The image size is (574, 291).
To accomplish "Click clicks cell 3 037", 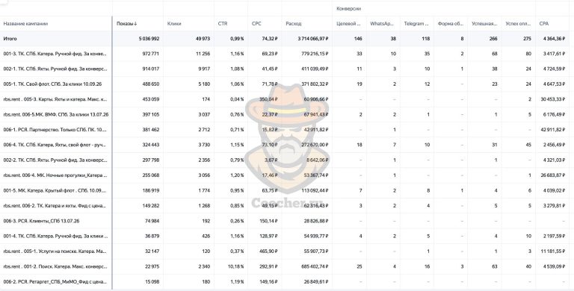I will click(204, 115).
